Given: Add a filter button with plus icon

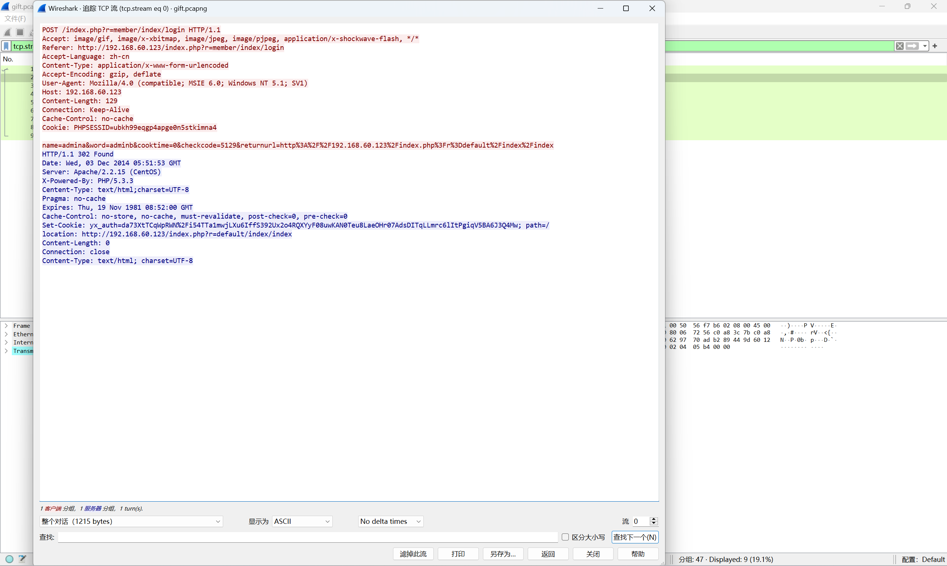Looking at the screenshot, I should 935,46.
